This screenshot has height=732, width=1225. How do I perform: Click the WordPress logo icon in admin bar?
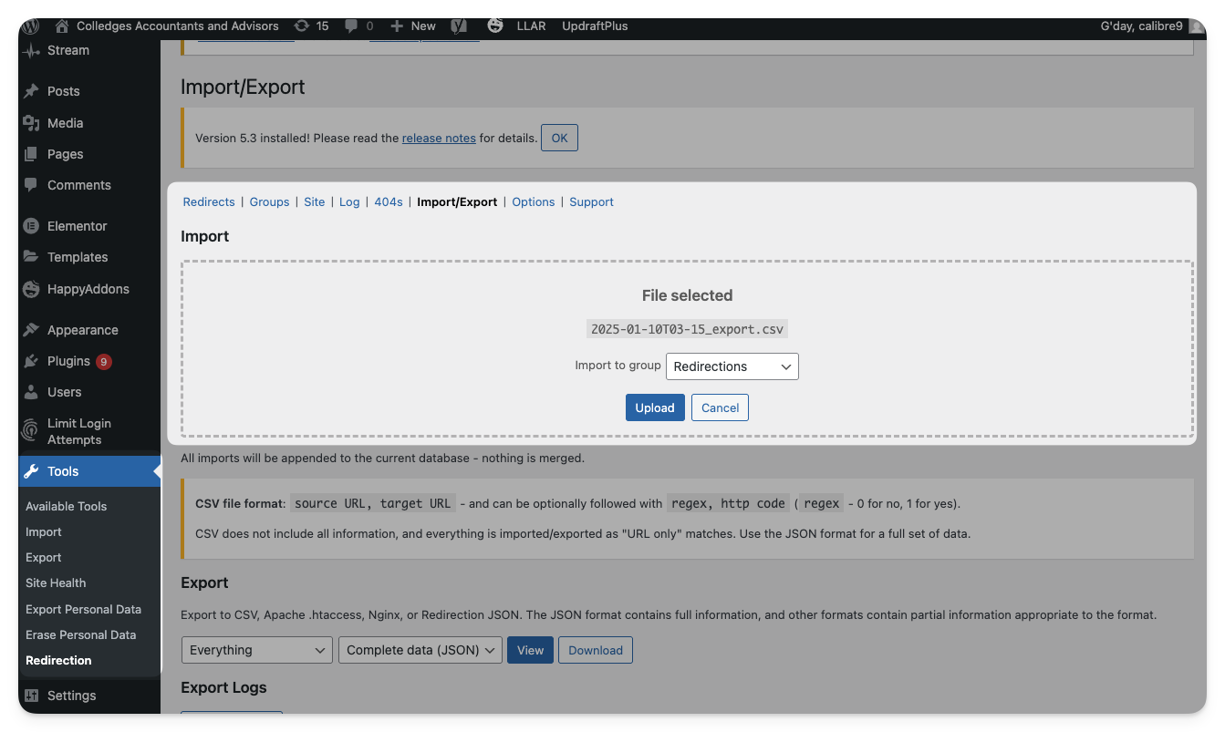tap(30, 26)
